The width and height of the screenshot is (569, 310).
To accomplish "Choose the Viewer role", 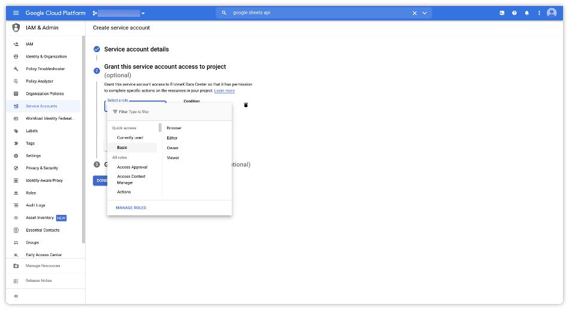I will 173,158.
